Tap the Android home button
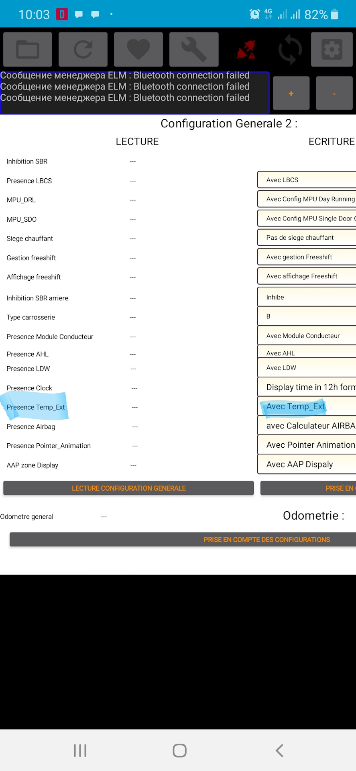Image resolution: width=356 pixels, height=771 pixels. pos(179,751)
